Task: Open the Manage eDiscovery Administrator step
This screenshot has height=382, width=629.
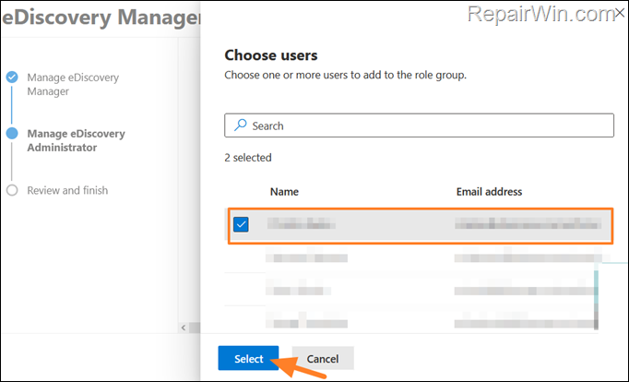Action: pos(76,140)
